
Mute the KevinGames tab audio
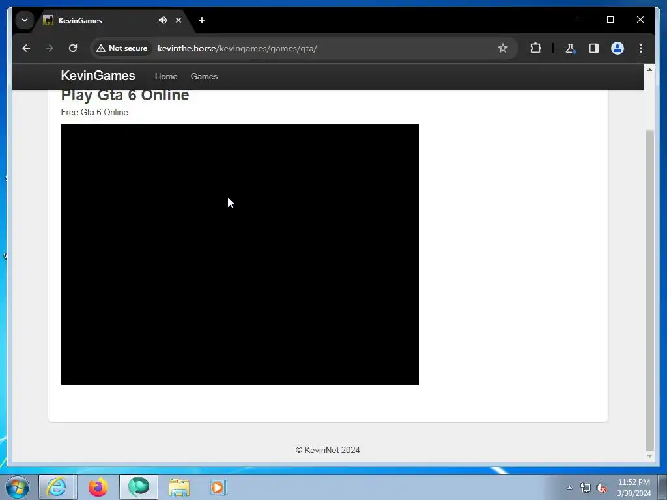click(162, 20)
